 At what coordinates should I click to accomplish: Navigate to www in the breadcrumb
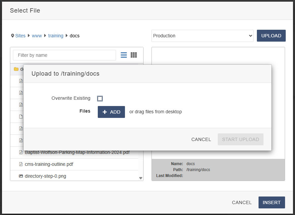pyautogui.click(x=37, y=36)
